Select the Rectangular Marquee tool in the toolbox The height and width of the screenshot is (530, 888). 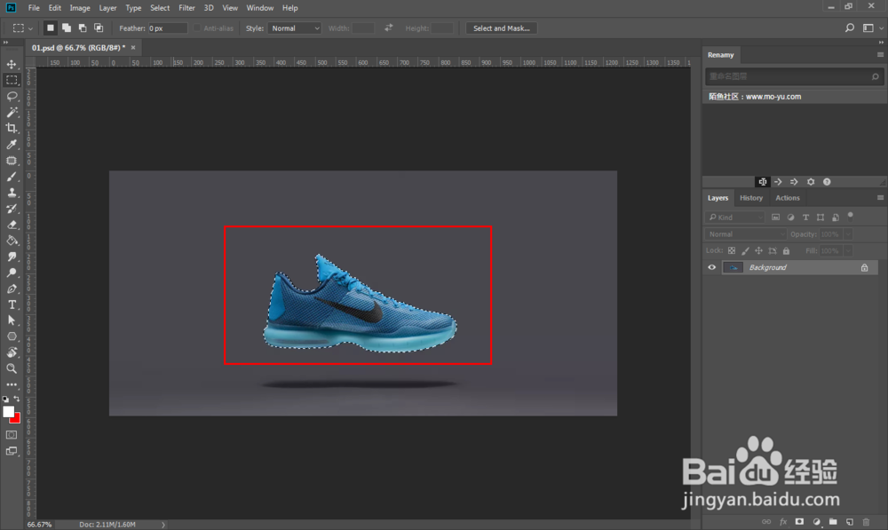click(12, 80)
